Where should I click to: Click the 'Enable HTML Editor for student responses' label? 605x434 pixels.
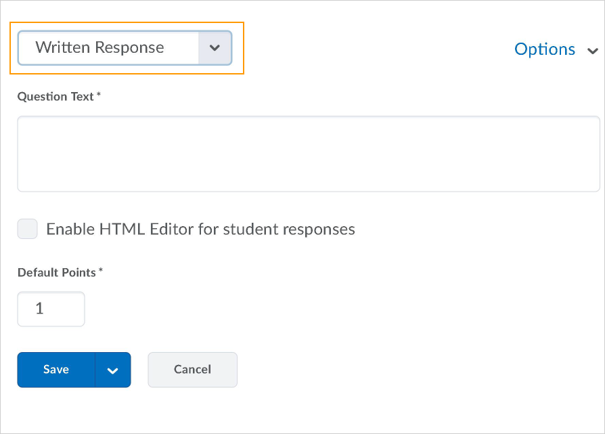pyautogui.click(x=200, y=229)
